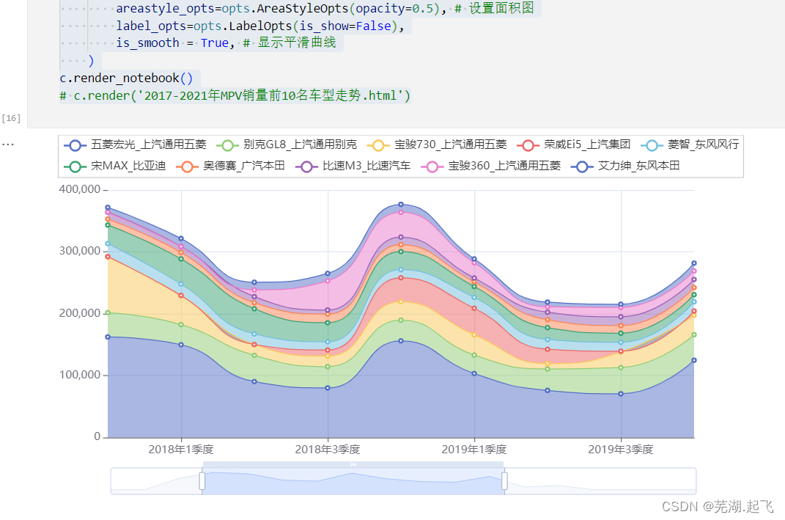The width and height of the screenshot is (785, 520).
Task: Click the execution count [16] label
Action: click(12, 117)
